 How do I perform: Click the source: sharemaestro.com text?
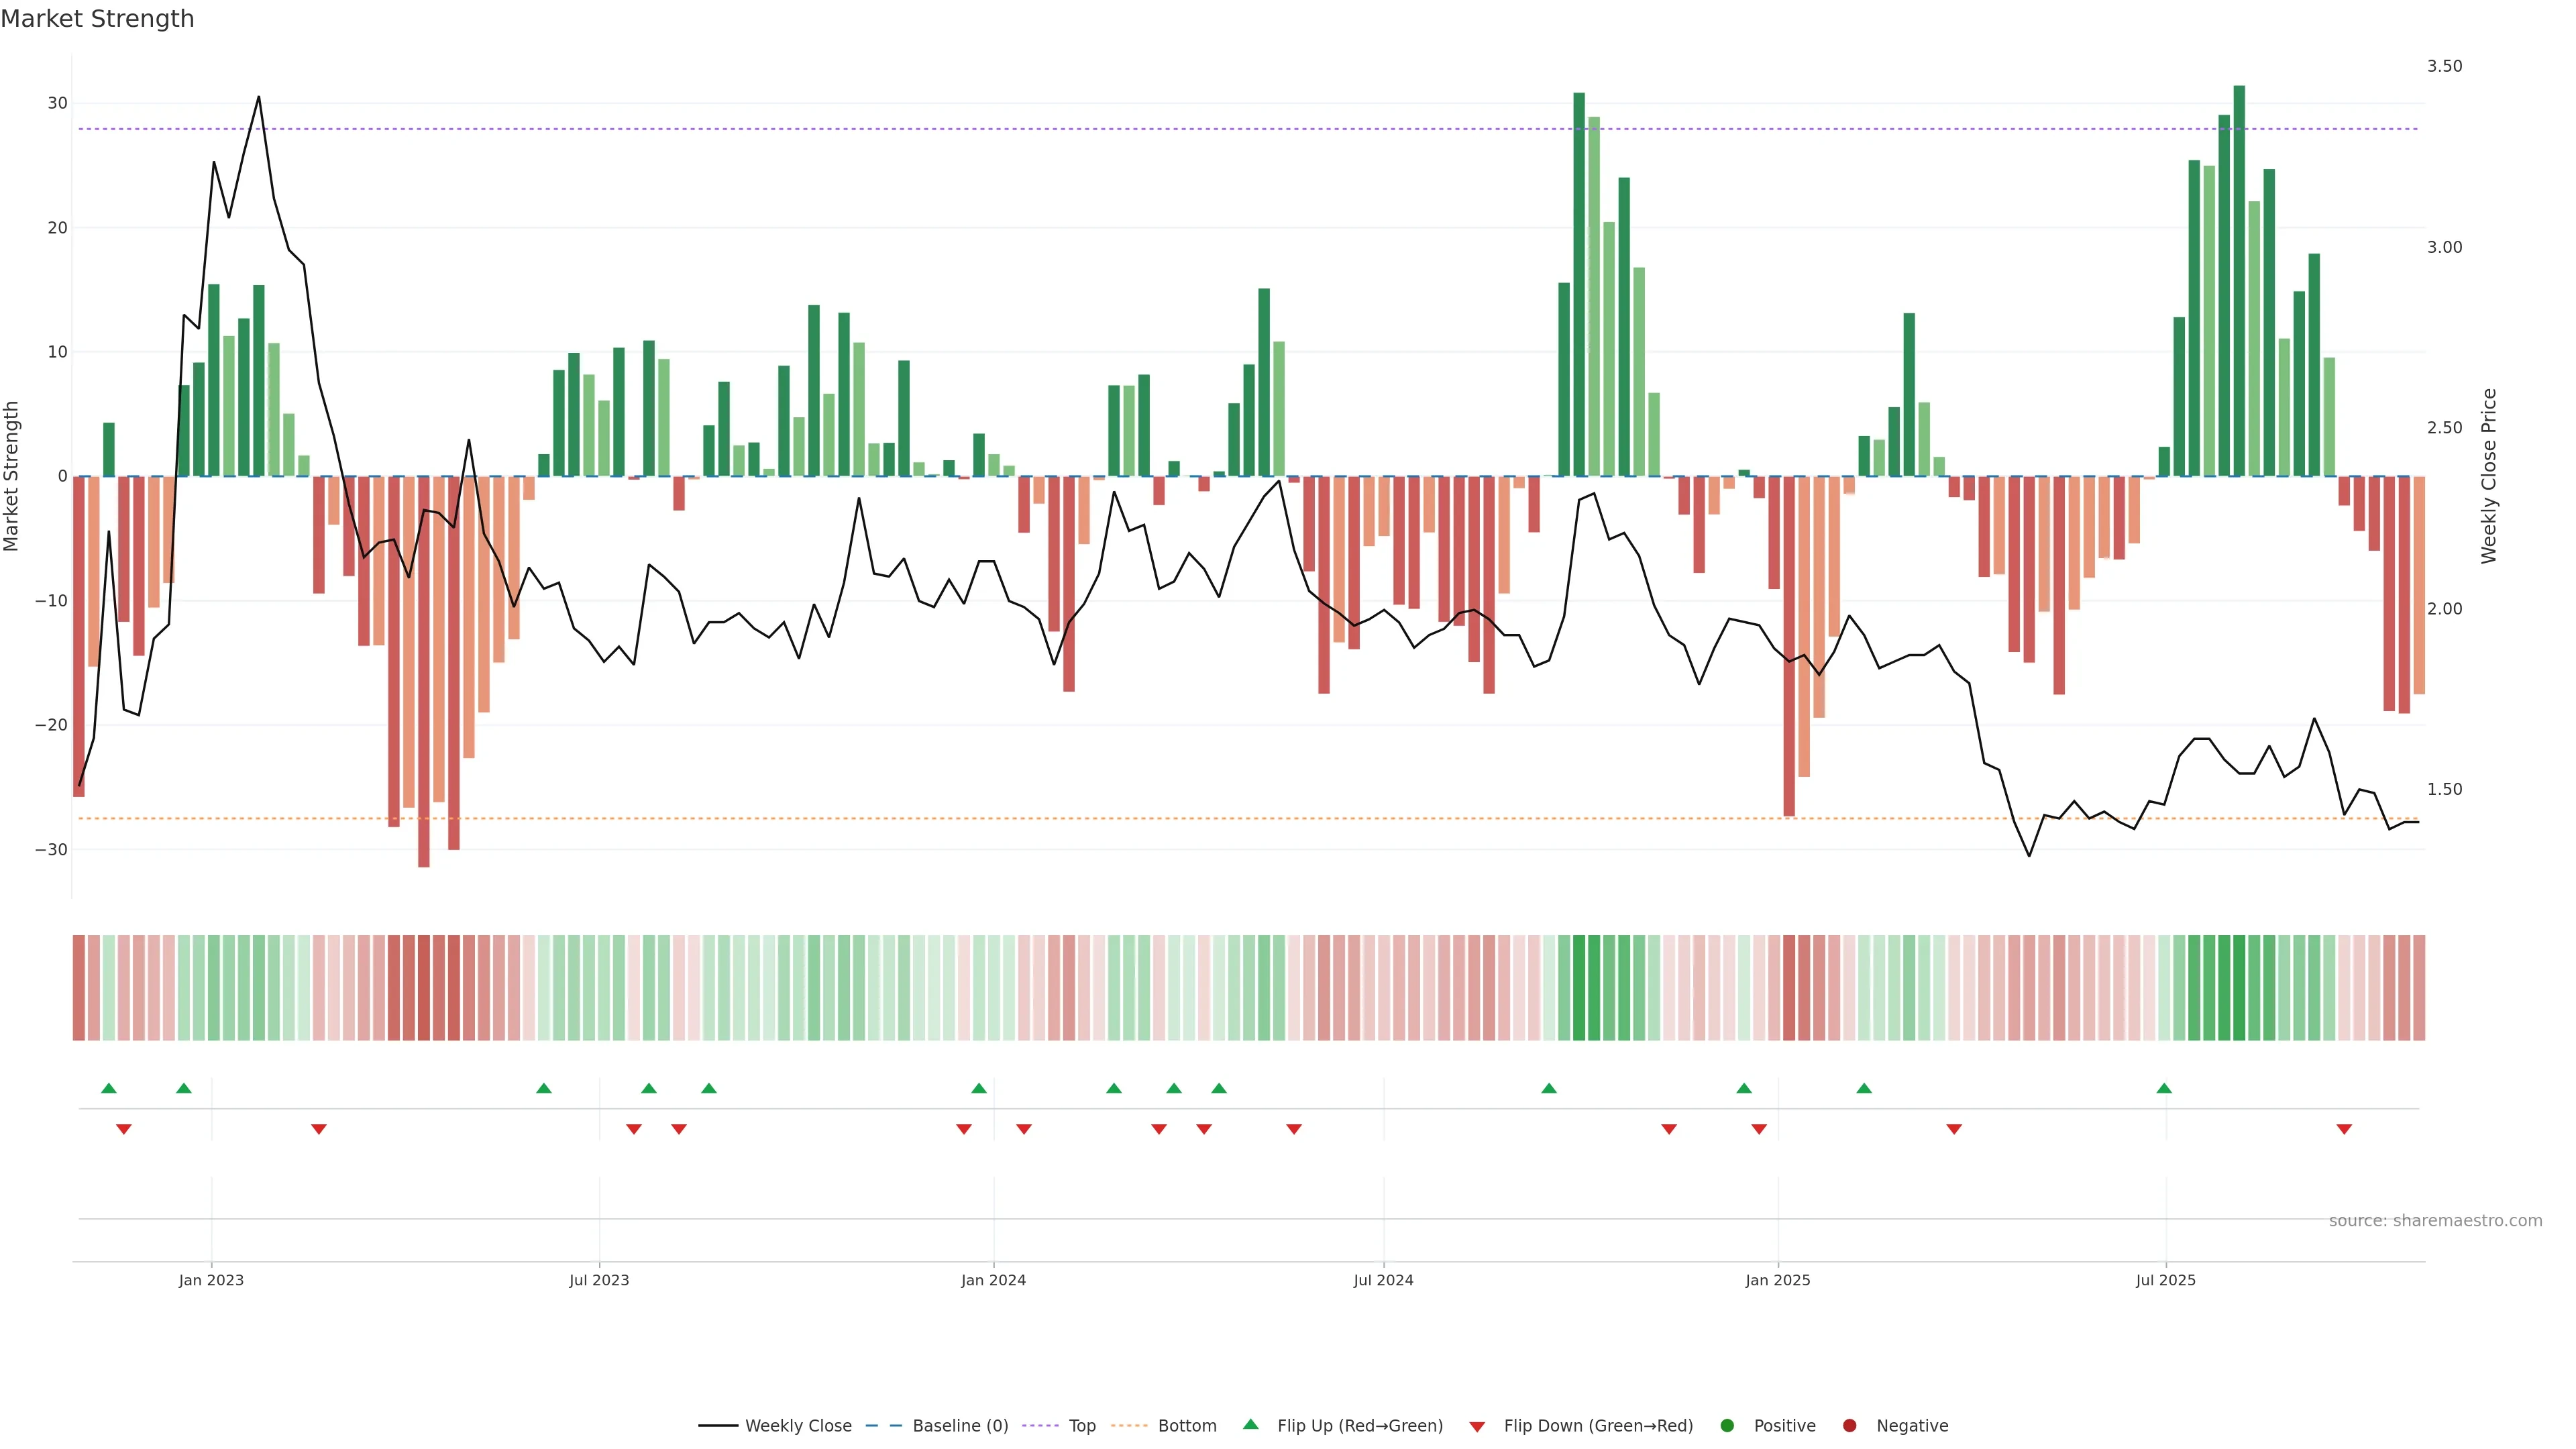pos(2435,1221)
